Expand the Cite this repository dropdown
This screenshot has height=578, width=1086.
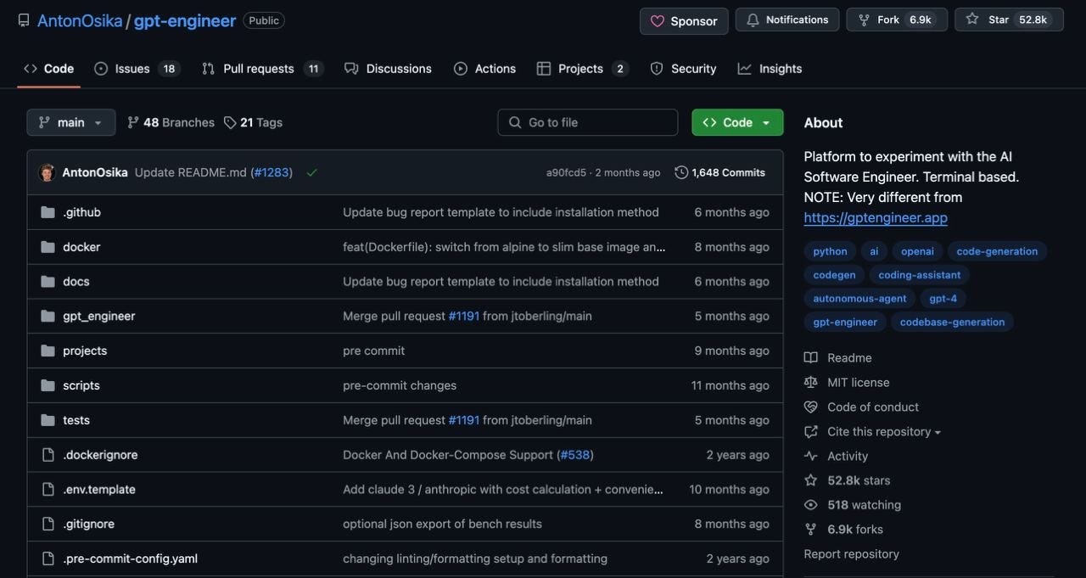pyautogui.click(x=873, y=432)
